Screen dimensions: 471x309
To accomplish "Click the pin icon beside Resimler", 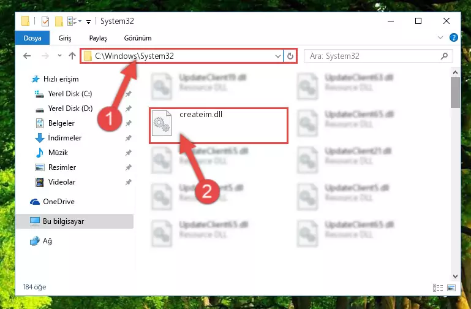I will [x=128, y=167].
